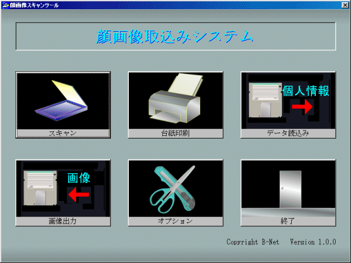Open 台紙印刷 via its text label

click(175, 133)
